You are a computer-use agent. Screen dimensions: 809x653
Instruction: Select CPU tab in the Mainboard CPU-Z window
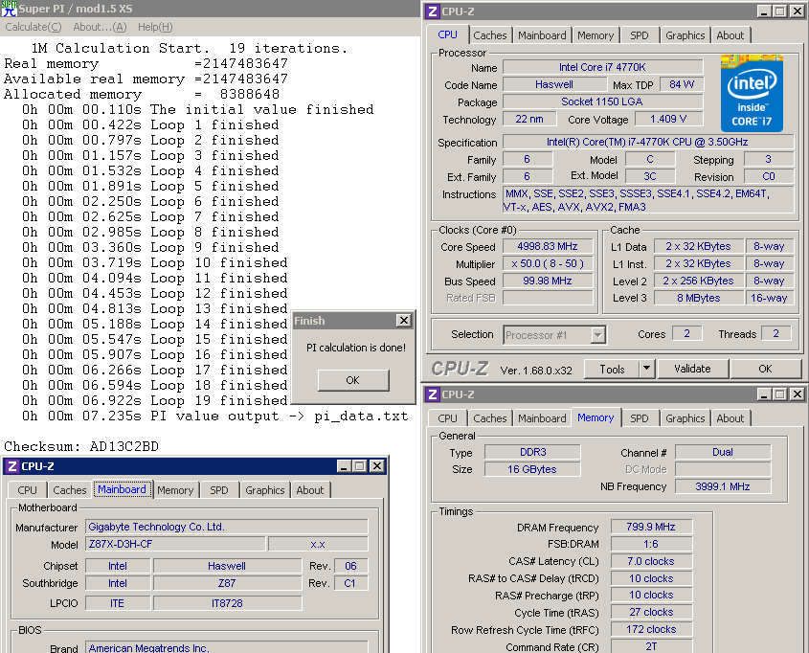click(28, 490)
